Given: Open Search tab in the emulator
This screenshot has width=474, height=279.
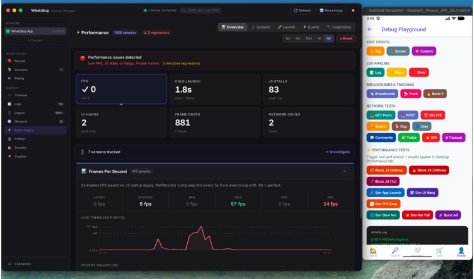Looking at the screenshot, I should (395, 252).
